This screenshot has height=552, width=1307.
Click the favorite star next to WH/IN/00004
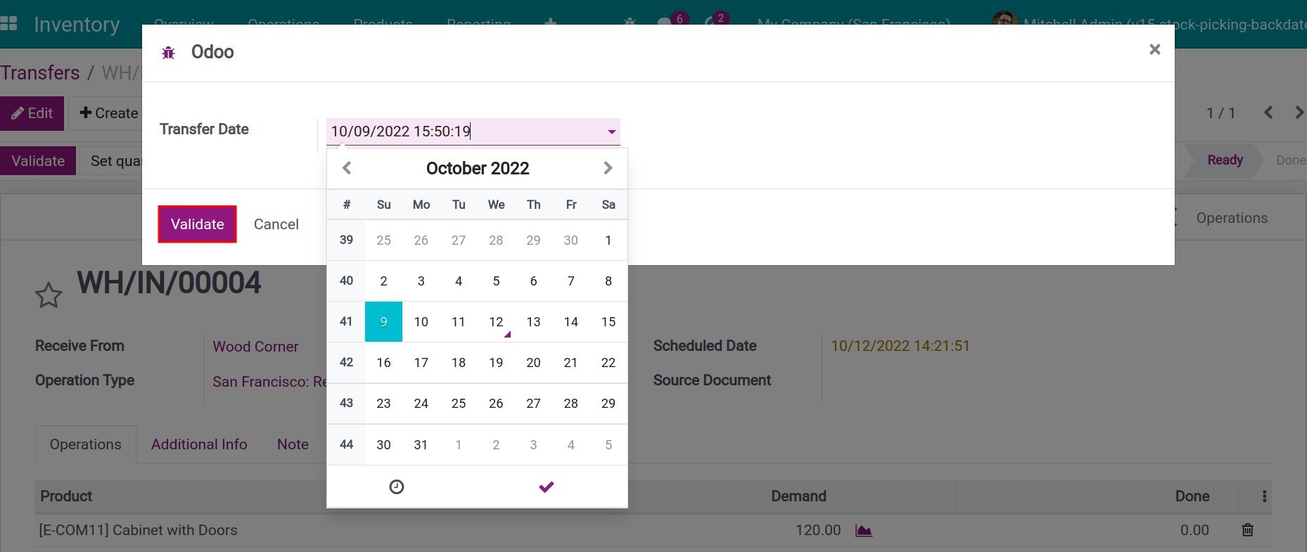pos(49,295)
